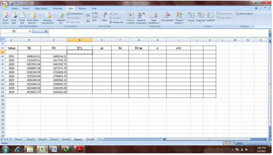Switch to Page Break Preview icon
Viewport: 273px width, 155px height.
[x=233, y=143]
